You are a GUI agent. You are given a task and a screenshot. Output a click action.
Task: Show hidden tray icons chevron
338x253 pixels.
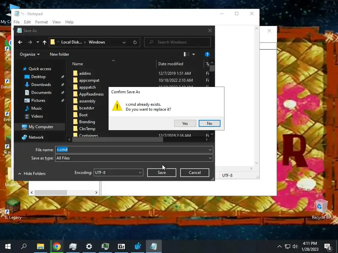(279, 246)
